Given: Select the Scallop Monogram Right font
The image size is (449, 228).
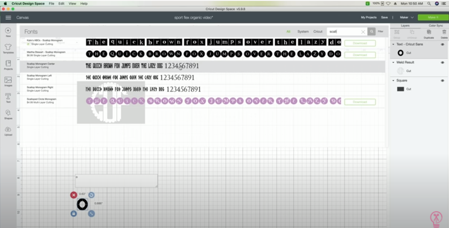Looking at the screenshot, I should 203,90.
